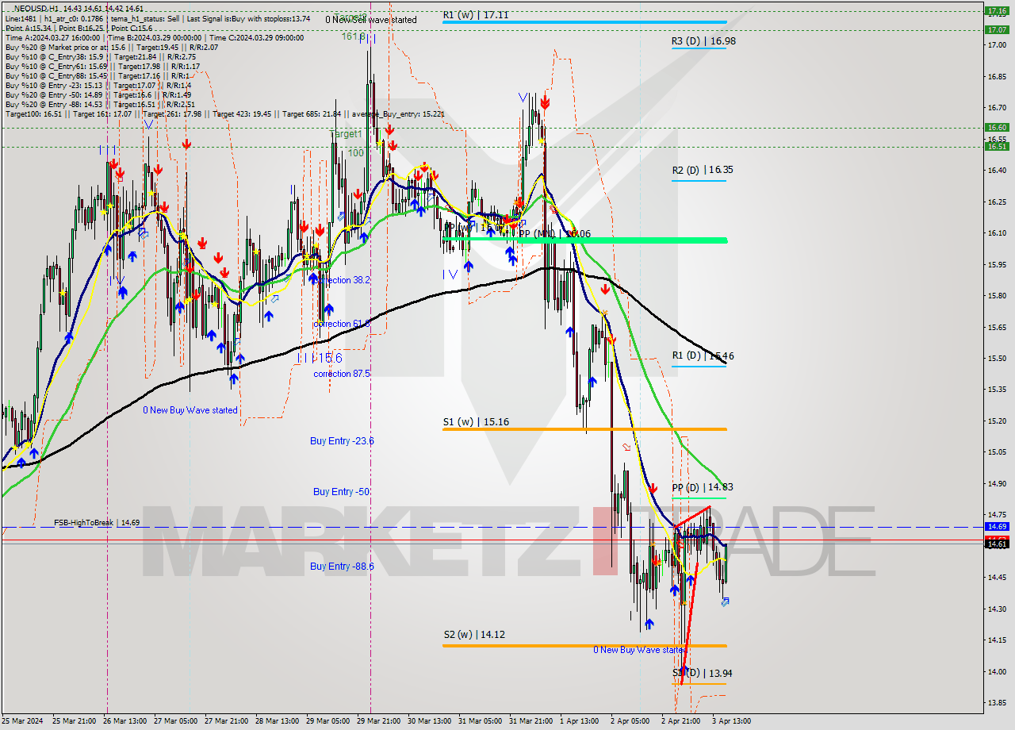Screen dimensions: 1015x730
Task: Click the '3 Apr 13:00' time axis label
Action: point(731,721)
